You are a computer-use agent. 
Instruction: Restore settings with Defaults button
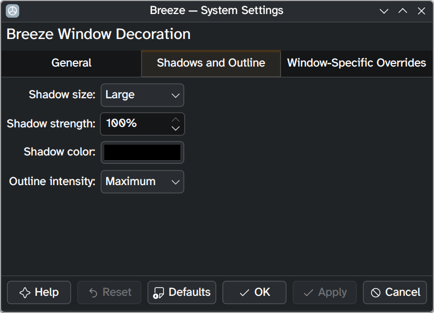tap(182, 293)
